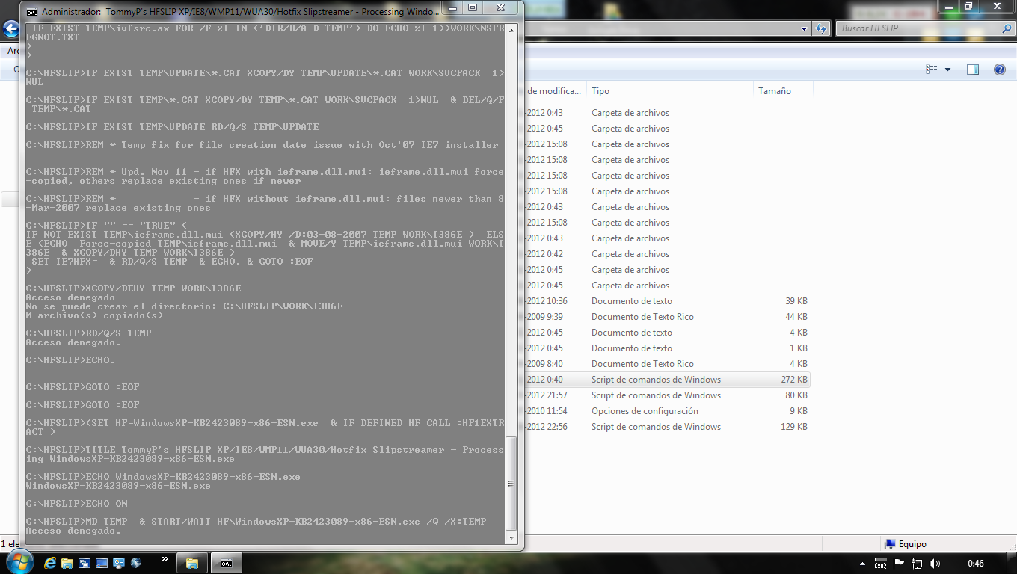The height and width of the screenshot is (574, 1017).
Task: Open the volume speaker tray icon
Action: [935, 563]
